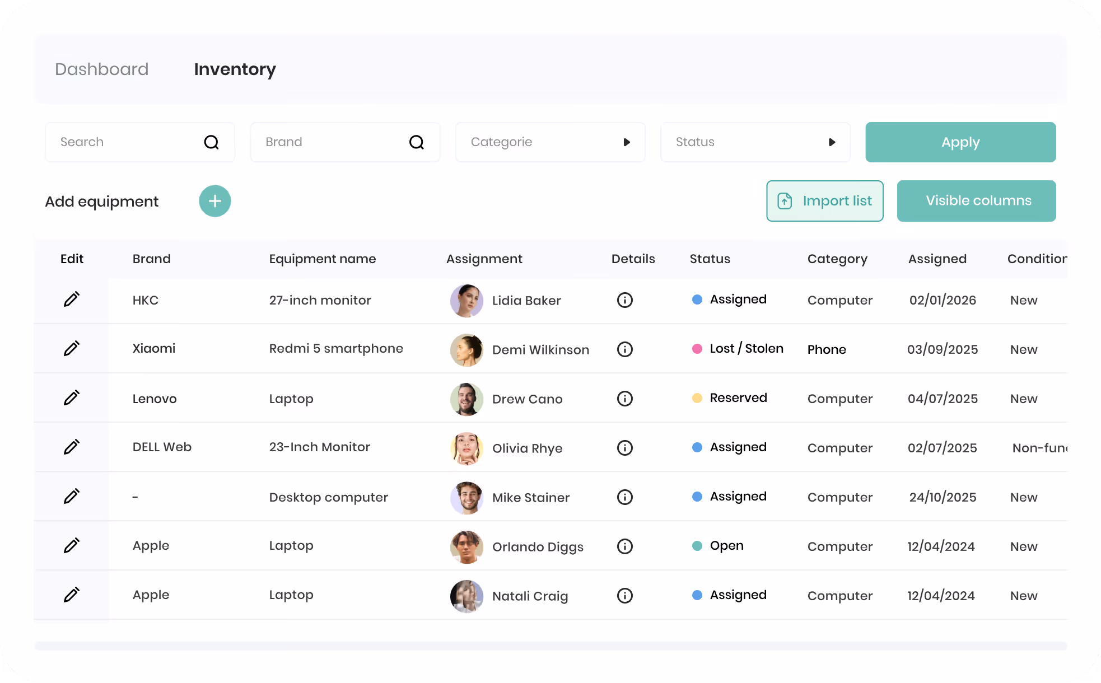Click edit pencil in Orlando Diggs row
1101x683 pixels.
(x=71, y=546)
